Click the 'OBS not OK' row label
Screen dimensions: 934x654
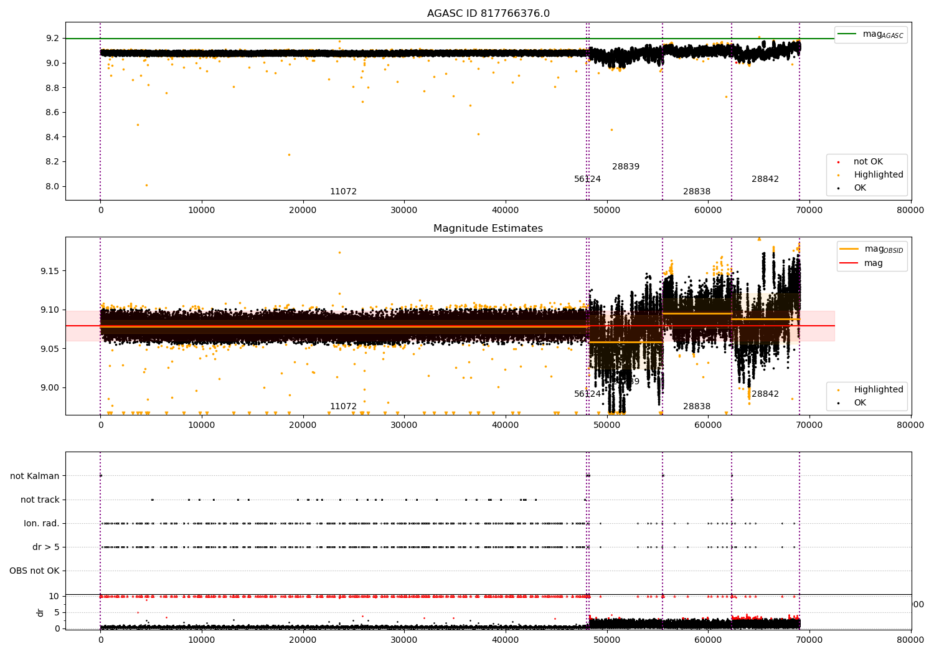tap(34, 571)
